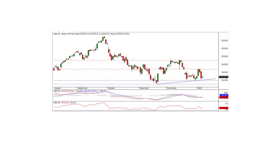The height and width of the screenshot is (147, 277).
Task: Select the 2025 year marker on time axis
Action: pyautogui.click(x=200, y=88)
